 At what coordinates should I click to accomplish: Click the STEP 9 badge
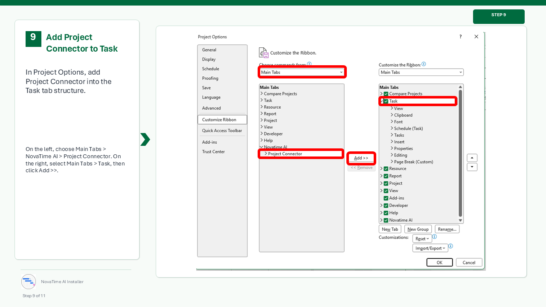pos(499,17)
